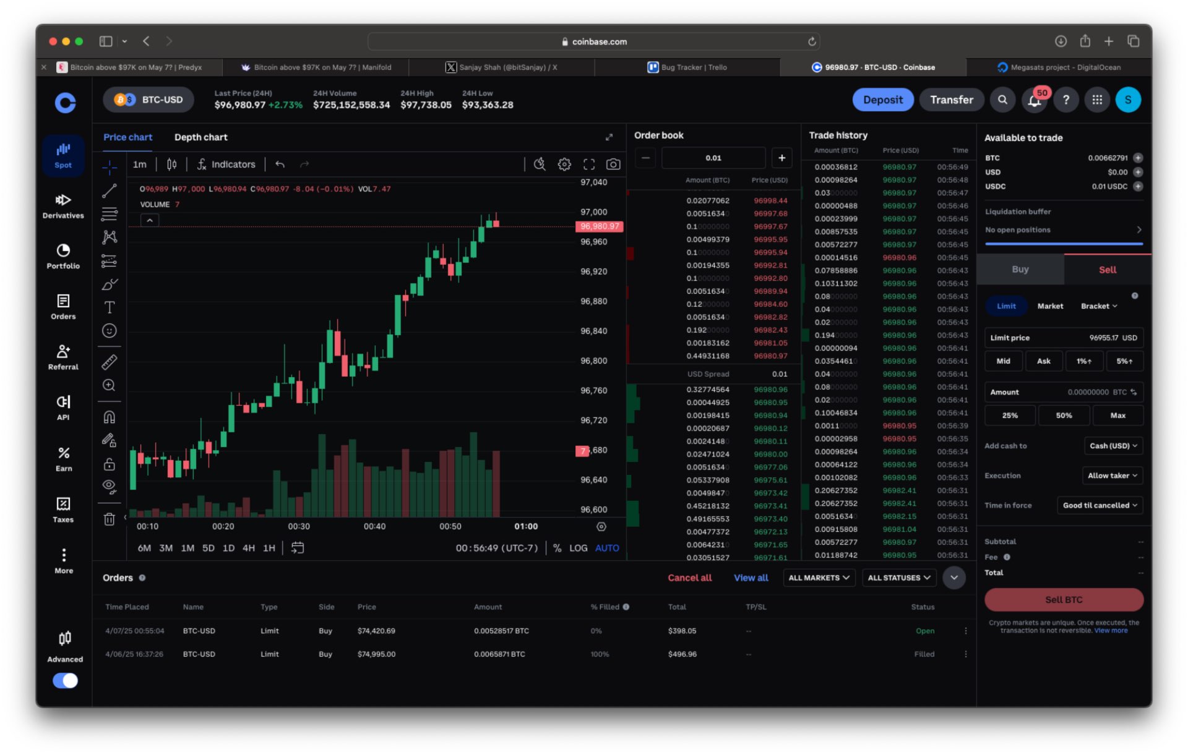1188x755 pixels.
Task: Toggle the Advanced mode switch
Action: coord(65,681)
